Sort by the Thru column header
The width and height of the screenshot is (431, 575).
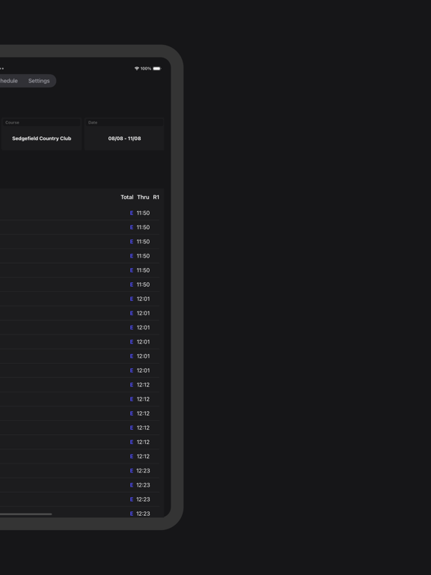[x=143, y=198]
